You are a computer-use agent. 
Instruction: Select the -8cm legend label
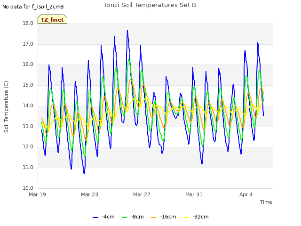(x=137, y=217)
